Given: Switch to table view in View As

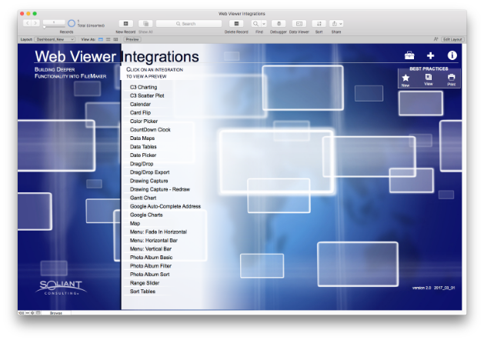Looking at the screenshot, I should (x=115, y=38).
